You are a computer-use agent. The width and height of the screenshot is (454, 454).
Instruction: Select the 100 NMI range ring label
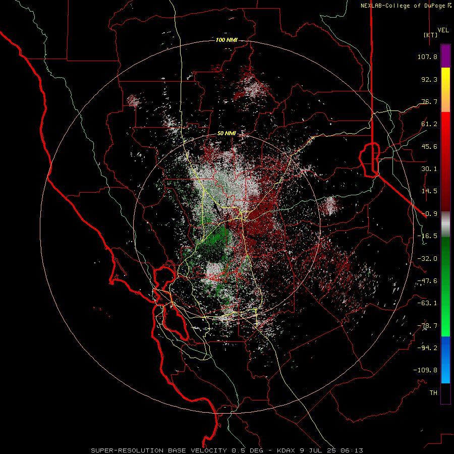tap(226, 40)
